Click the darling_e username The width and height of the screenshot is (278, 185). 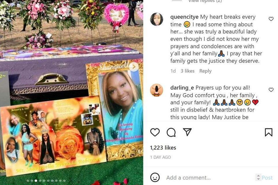point(182,88)
